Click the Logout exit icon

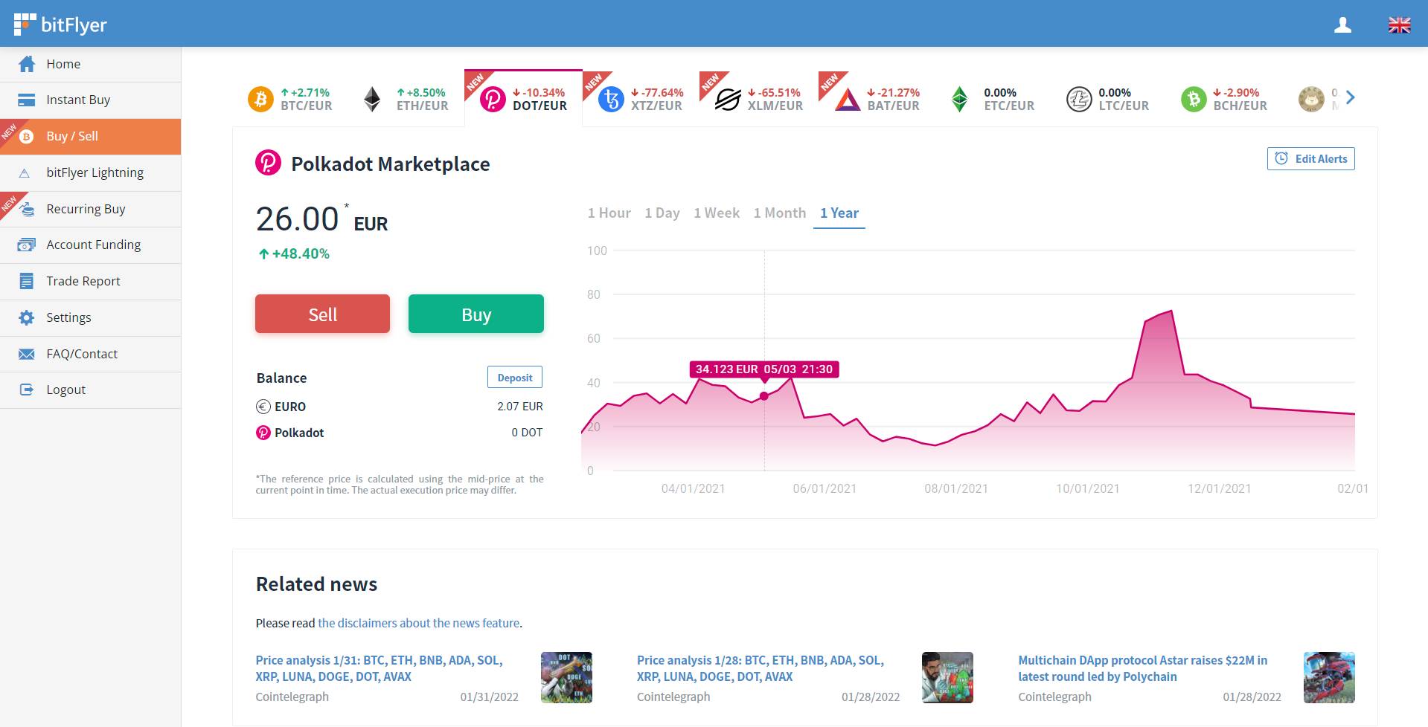click(27, 390)
